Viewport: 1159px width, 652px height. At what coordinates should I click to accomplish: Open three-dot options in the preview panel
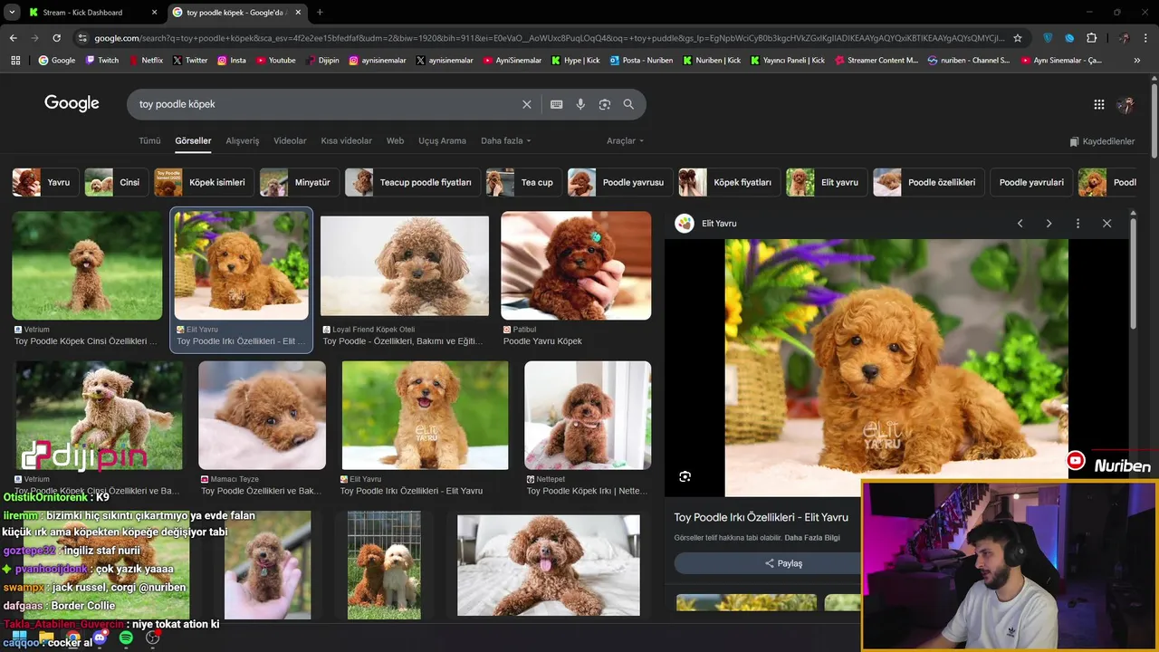1078,224
